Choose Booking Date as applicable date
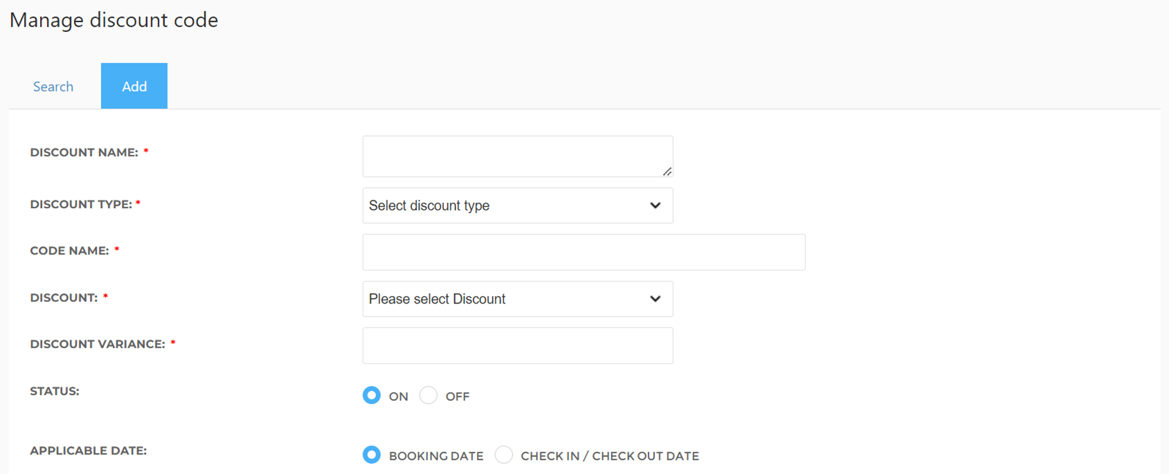Image resolution: width=1169 pixels, height=474 pixels. tap(372, 455)
